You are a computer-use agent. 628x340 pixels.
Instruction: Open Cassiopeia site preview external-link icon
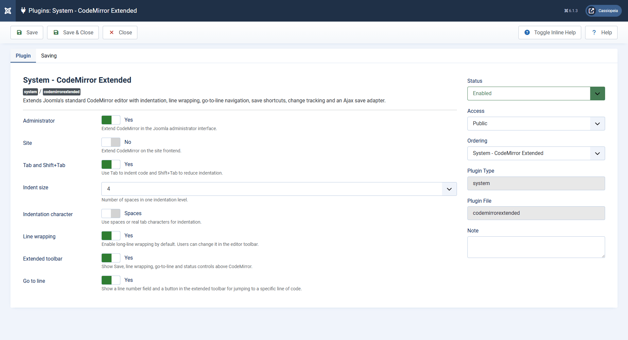[591, 11]
